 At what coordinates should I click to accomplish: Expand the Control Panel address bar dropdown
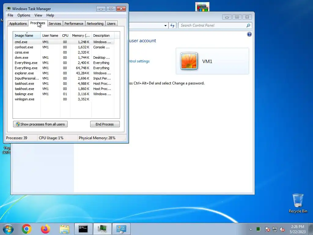point(165,26)
